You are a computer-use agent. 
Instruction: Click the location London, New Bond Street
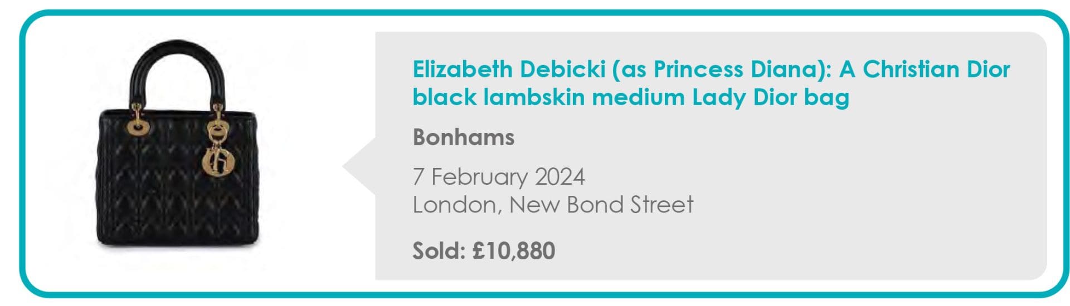pos(552,205)
